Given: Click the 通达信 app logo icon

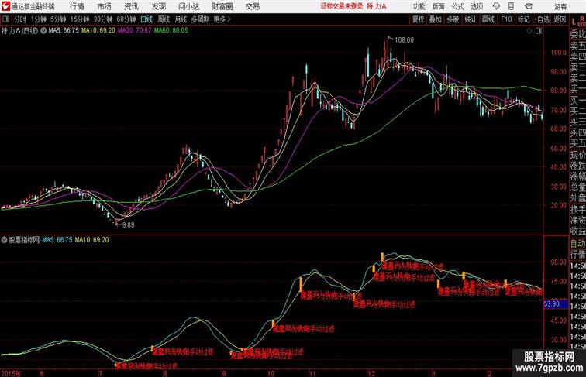Looking at the screenshot, I should (5, 6).
